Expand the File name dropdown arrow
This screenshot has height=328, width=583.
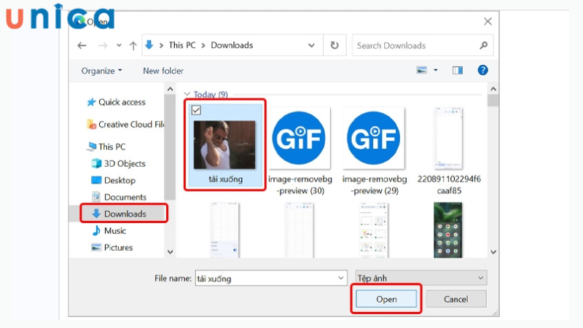[x=341, y=278]
